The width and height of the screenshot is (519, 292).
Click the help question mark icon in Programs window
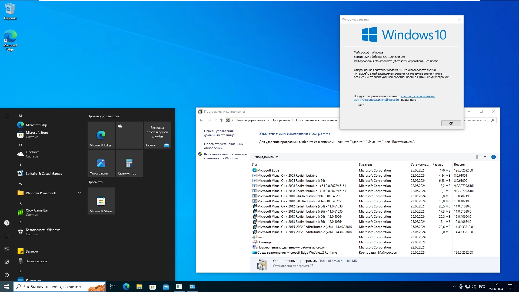point(493,157)
